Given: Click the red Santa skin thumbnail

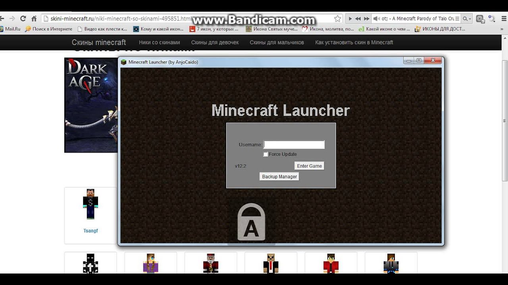Looking at the screenshot, I should [x=211, y=263].
